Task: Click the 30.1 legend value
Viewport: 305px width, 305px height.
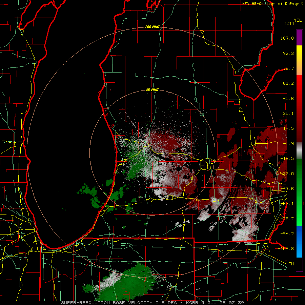Action: tap(288, 114)
